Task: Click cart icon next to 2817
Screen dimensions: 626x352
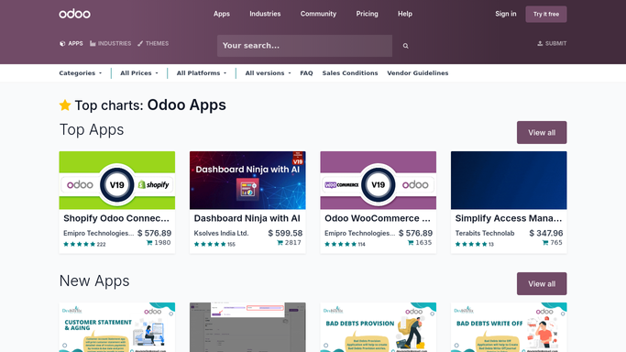Action: coord(280,243)
